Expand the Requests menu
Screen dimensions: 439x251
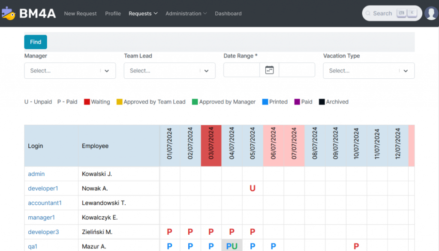point(143,13)
